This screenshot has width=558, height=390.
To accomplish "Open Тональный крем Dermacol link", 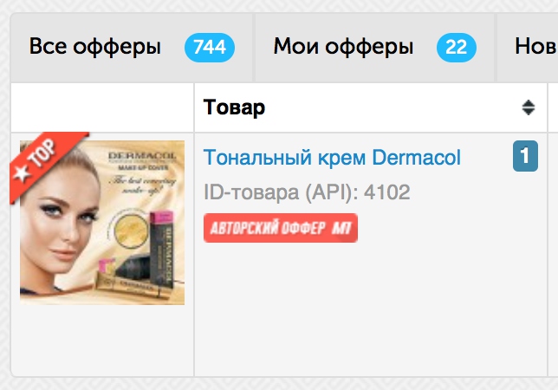I will (332, 157).
